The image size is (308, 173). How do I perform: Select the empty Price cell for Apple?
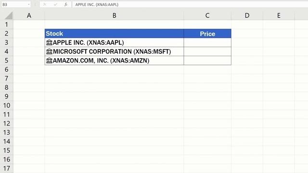click(207, 42)
